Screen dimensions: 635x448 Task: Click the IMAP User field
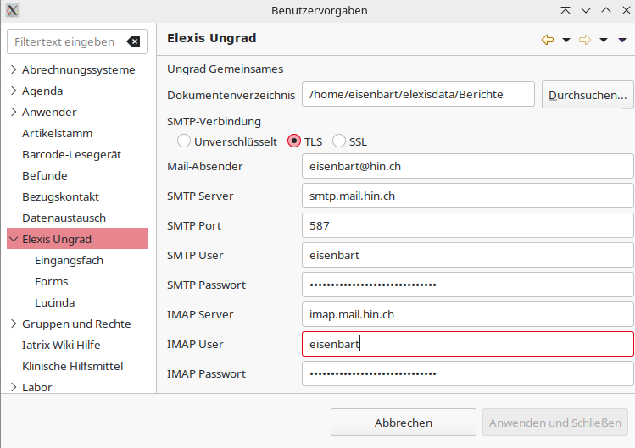point(468,344)
